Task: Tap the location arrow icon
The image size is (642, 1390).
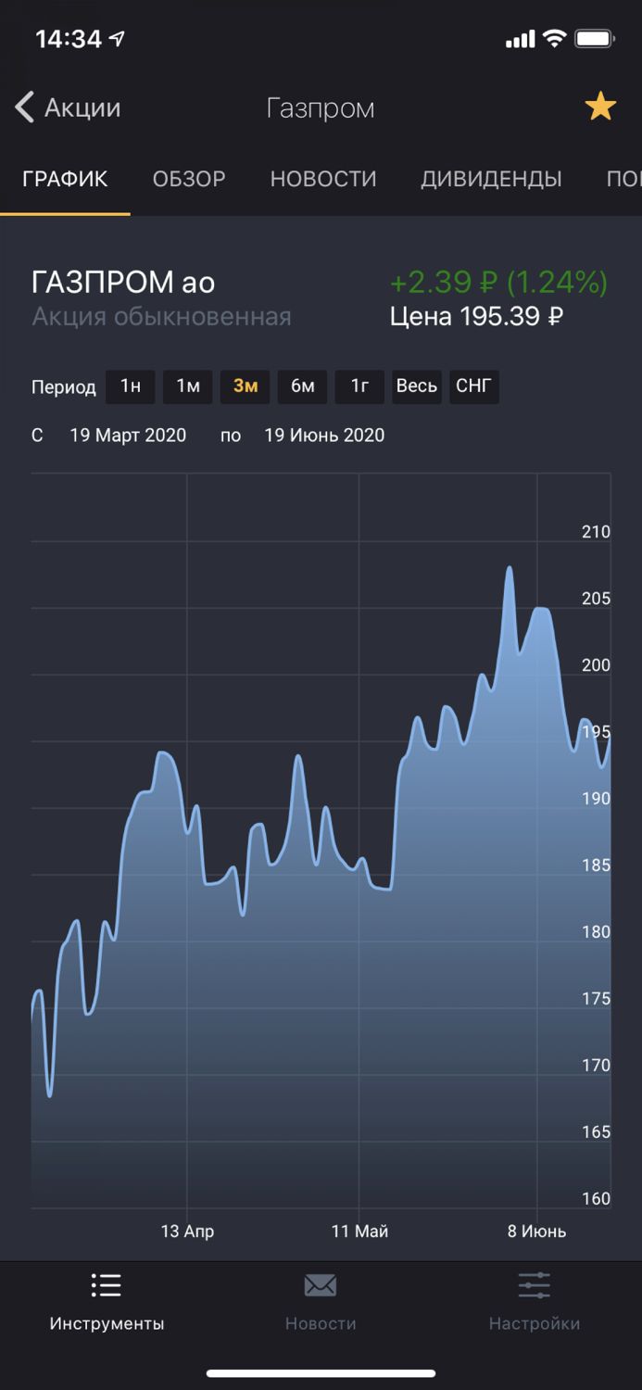Action: pyautogui.click(x=117, y=39)
